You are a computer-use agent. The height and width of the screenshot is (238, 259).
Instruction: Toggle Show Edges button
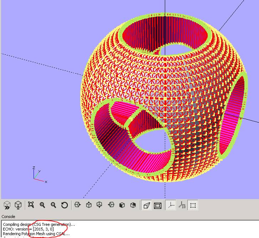point(193,205)
